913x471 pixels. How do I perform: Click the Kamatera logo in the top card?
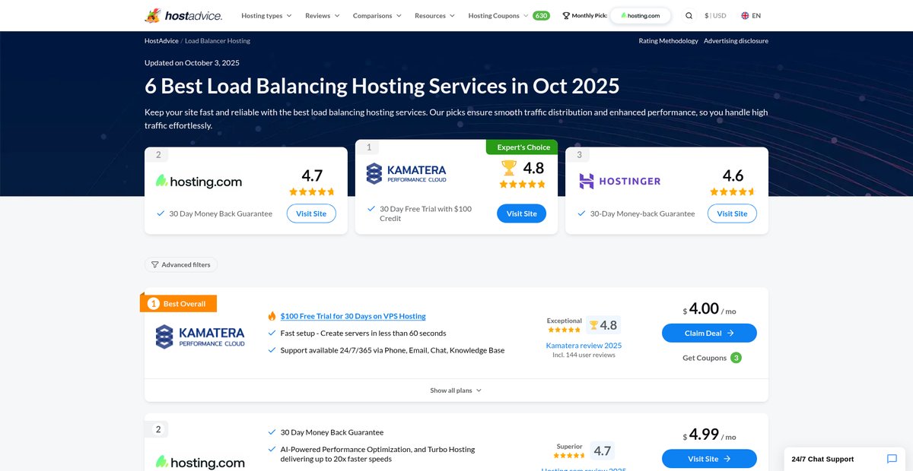[406, 173]
